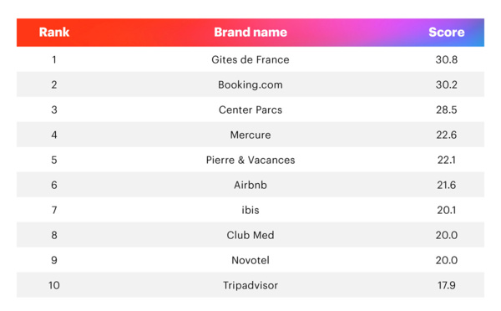Select the Airbnb brand name
The width and height of the screenshot is (501, 311).
(250, 185)
